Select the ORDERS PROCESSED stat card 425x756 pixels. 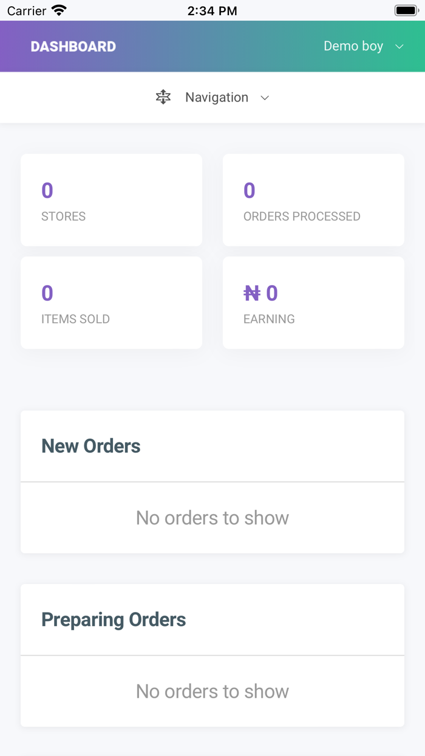[x=313, y=199]
